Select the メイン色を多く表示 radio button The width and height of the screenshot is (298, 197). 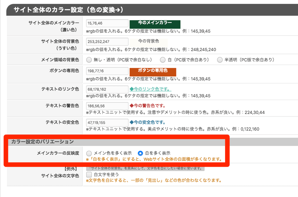[89, 153]
